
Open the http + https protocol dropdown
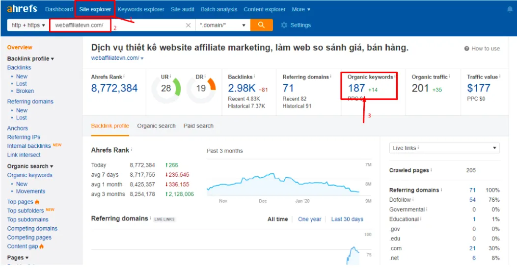pyautogui.click(x=28, y=25)
